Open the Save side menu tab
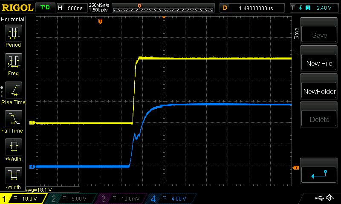Viewport: 341px width, 204px height. point(296,34)
